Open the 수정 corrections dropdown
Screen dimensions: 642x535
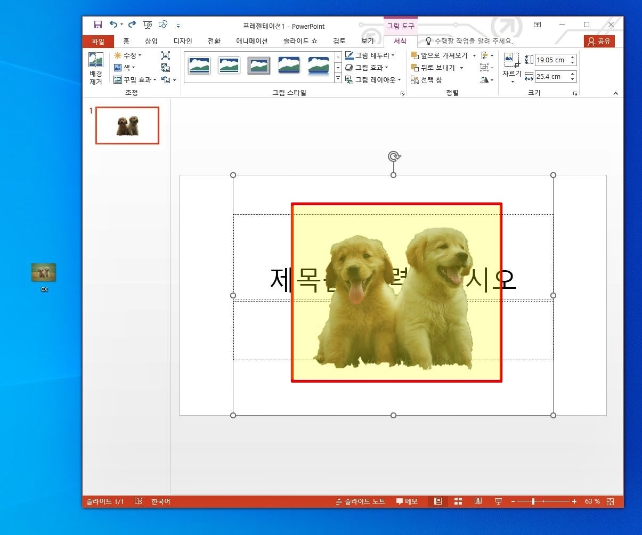127,55
